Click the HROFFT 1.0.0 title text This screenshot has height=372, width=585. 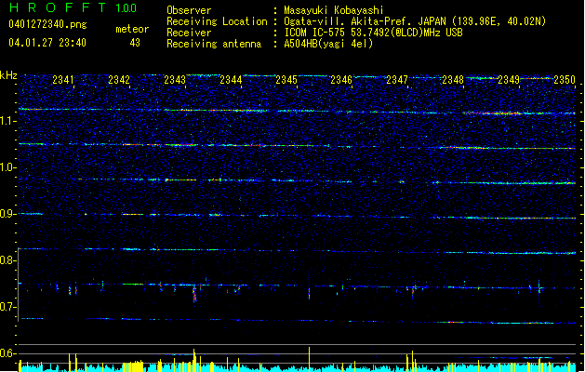[73, 7]
